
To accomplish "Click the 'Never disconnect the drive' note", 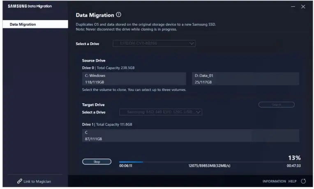I will click(126, 29).
